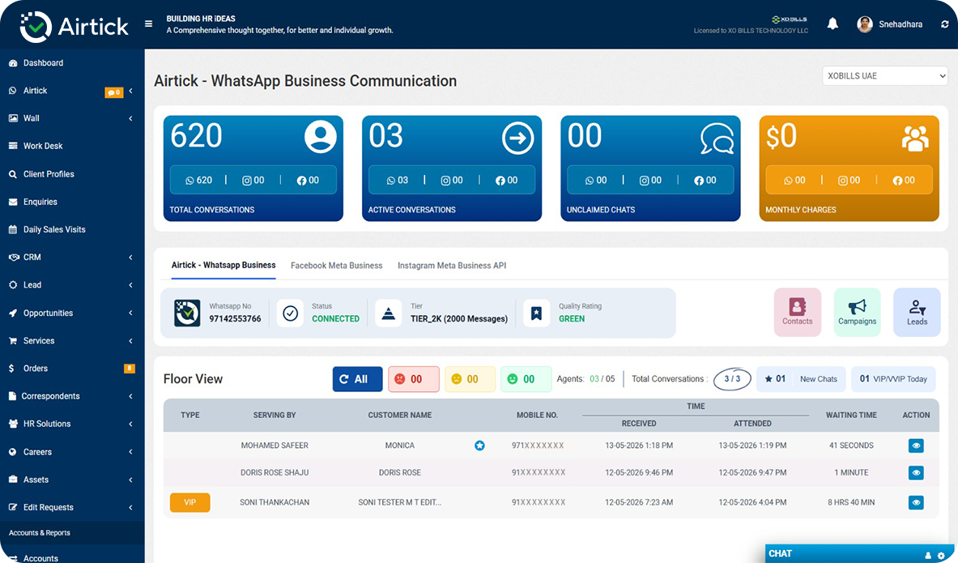Switch to Airtick - Whatsapp Business tab
This screenshot has height=563, width=958.
224,266
